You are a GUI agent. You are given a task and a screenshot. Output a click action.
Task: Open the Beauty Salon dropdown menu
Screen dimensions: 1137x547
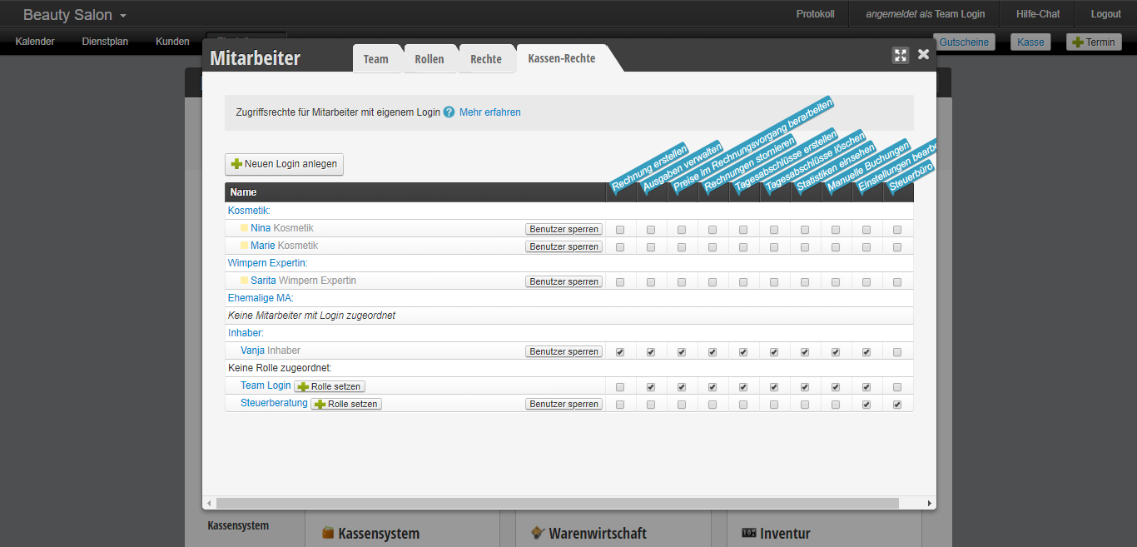tap(75, 15)
